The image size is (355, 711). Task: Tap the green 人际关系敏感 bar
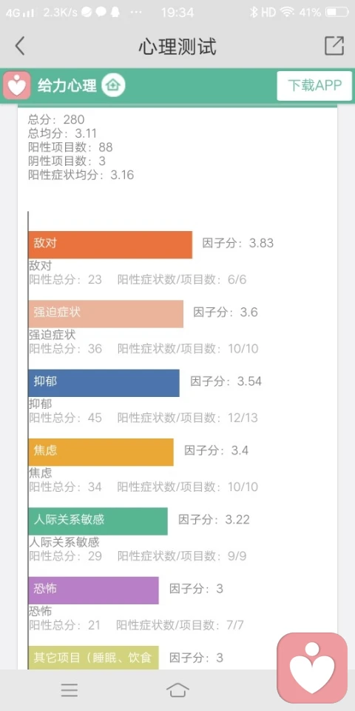tap(98, 521)
